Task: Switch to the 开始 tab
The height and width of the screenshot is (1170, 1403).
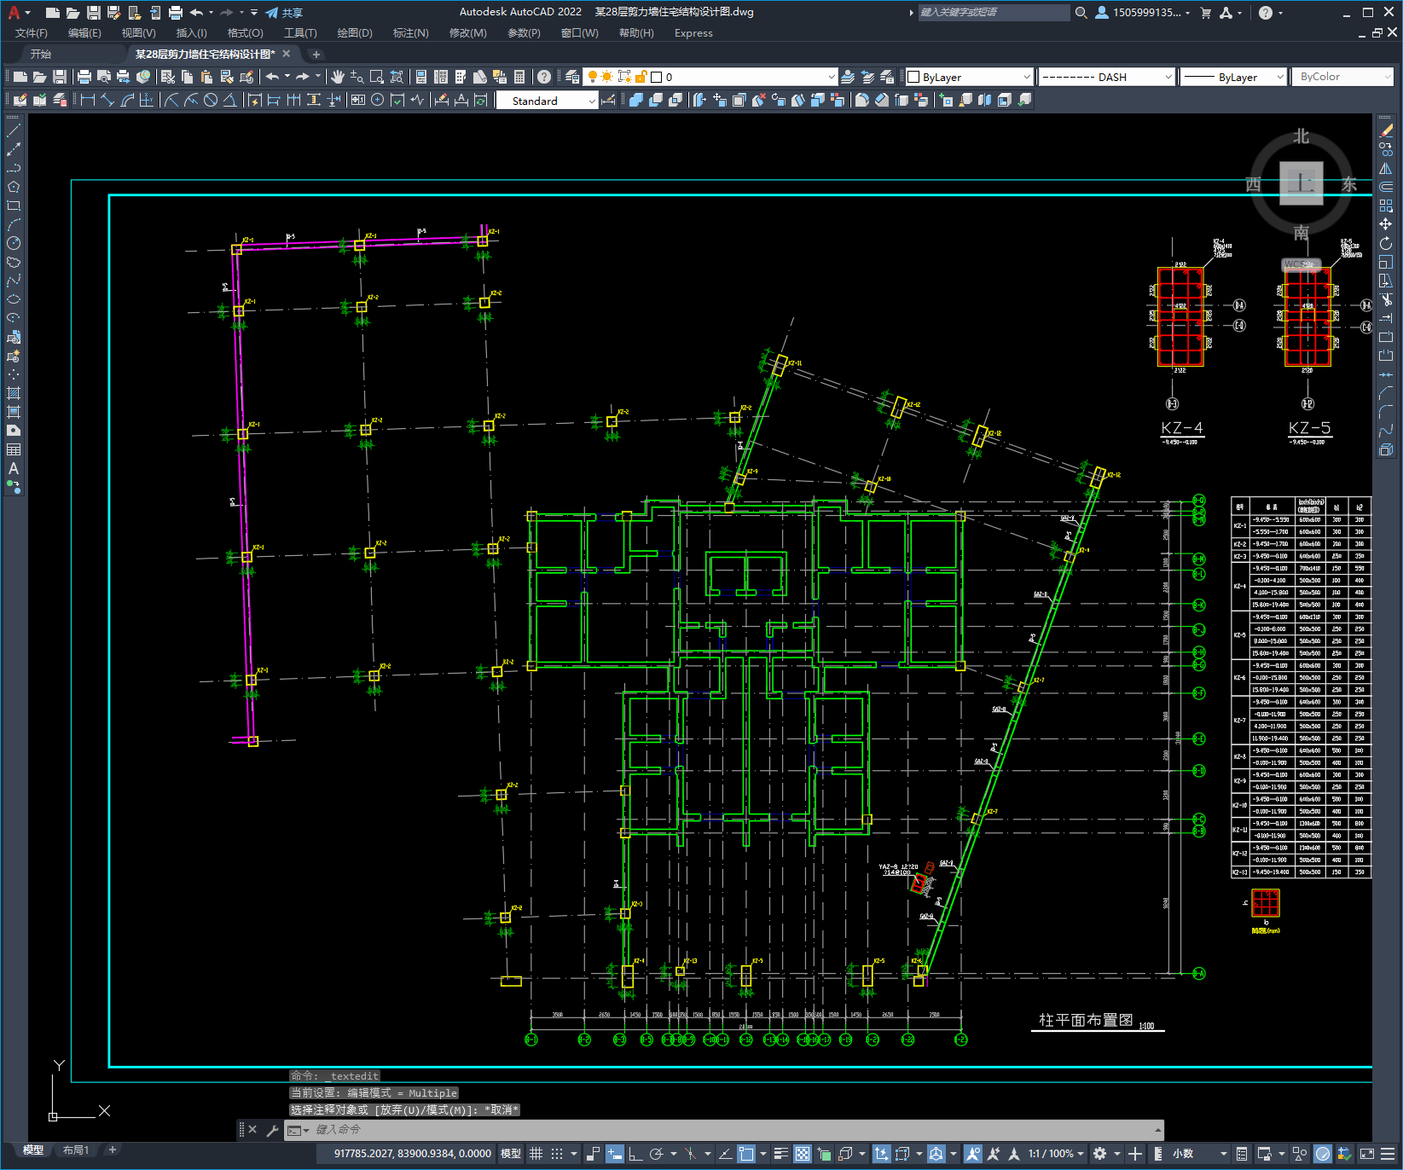Action: click(x=40, y=54)
